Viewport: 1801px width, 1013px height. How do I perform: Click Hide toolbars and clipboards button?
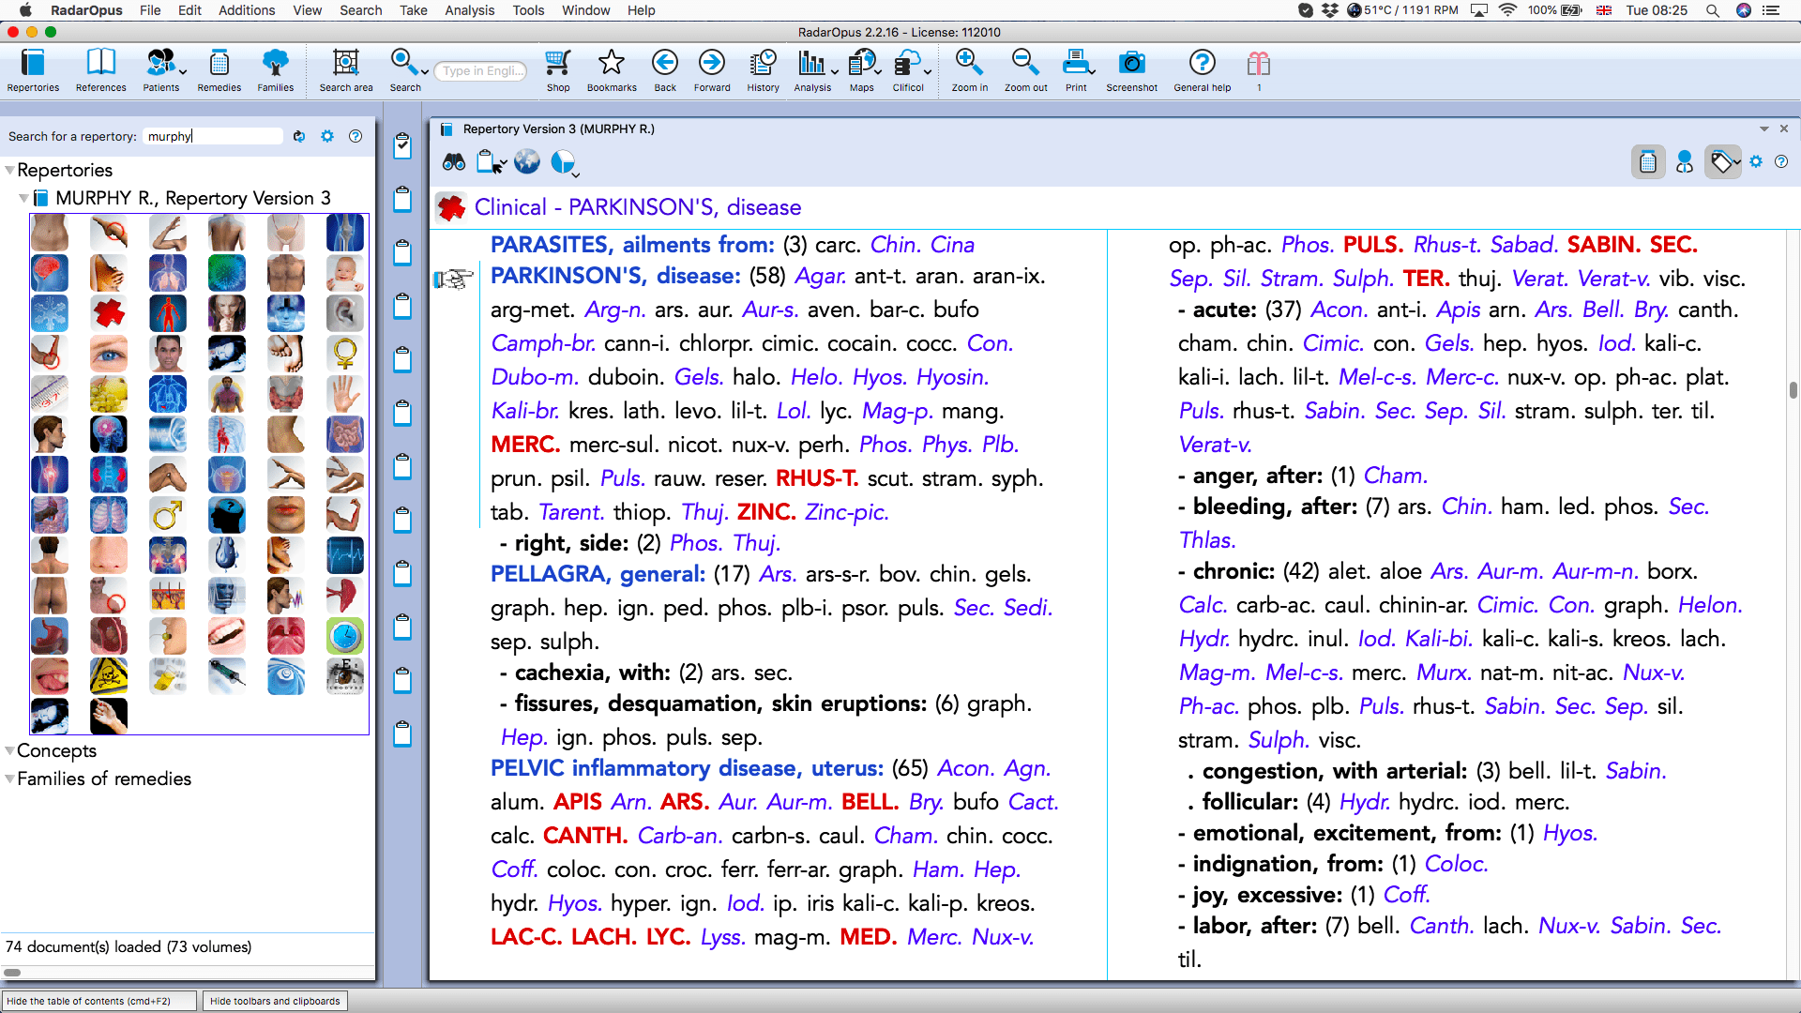click(x=275, y=1001)
